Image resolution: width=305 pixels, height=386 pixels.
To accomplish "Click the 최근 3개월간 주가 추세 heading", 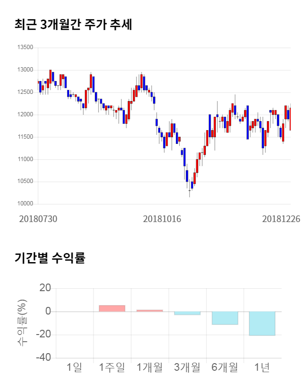I will click(73, 25).
